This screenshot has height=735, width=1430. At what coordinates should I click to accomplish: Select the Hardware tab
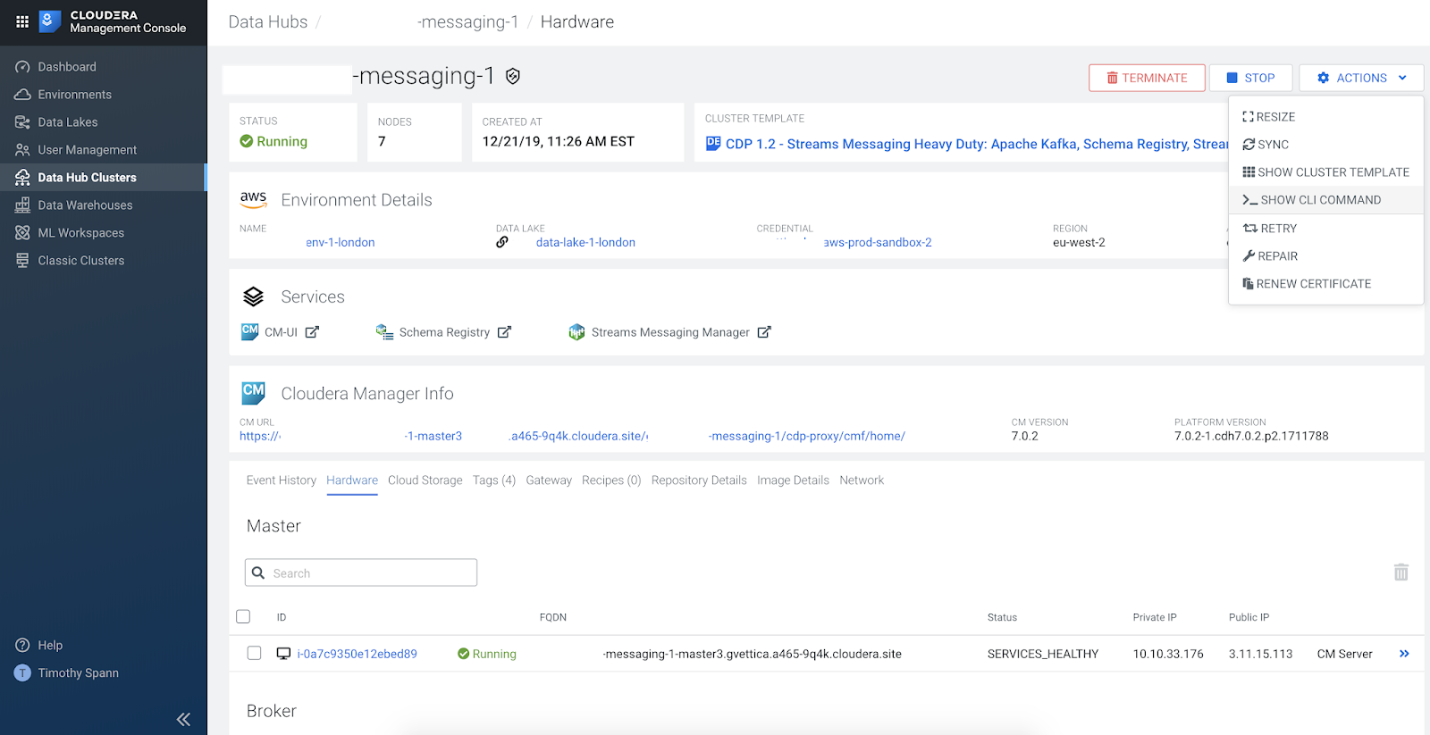tap(352, 480)
